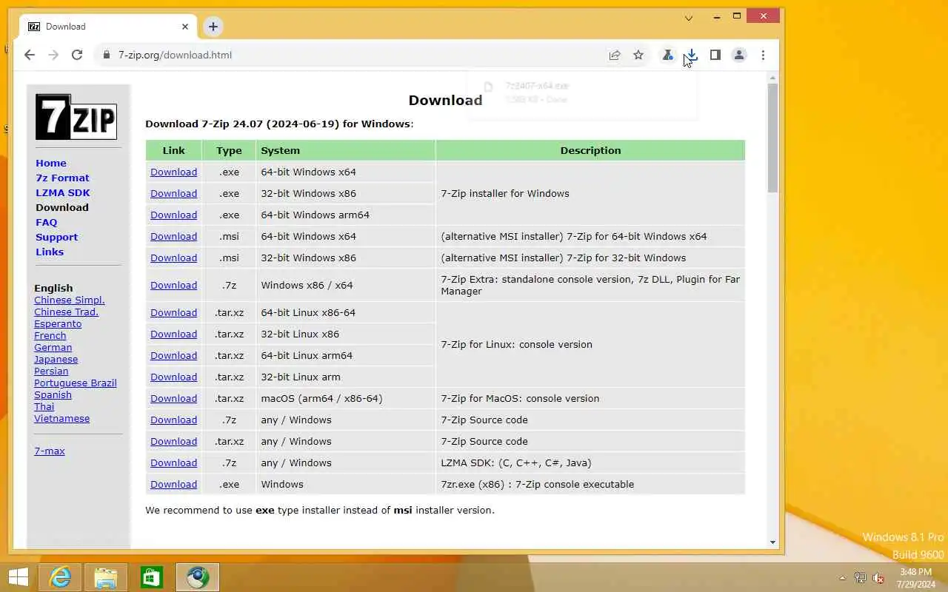The height and width of the screenshot is (592, 948).
Task: Switch language to Chinese Trad.
Action: point(66,312)
